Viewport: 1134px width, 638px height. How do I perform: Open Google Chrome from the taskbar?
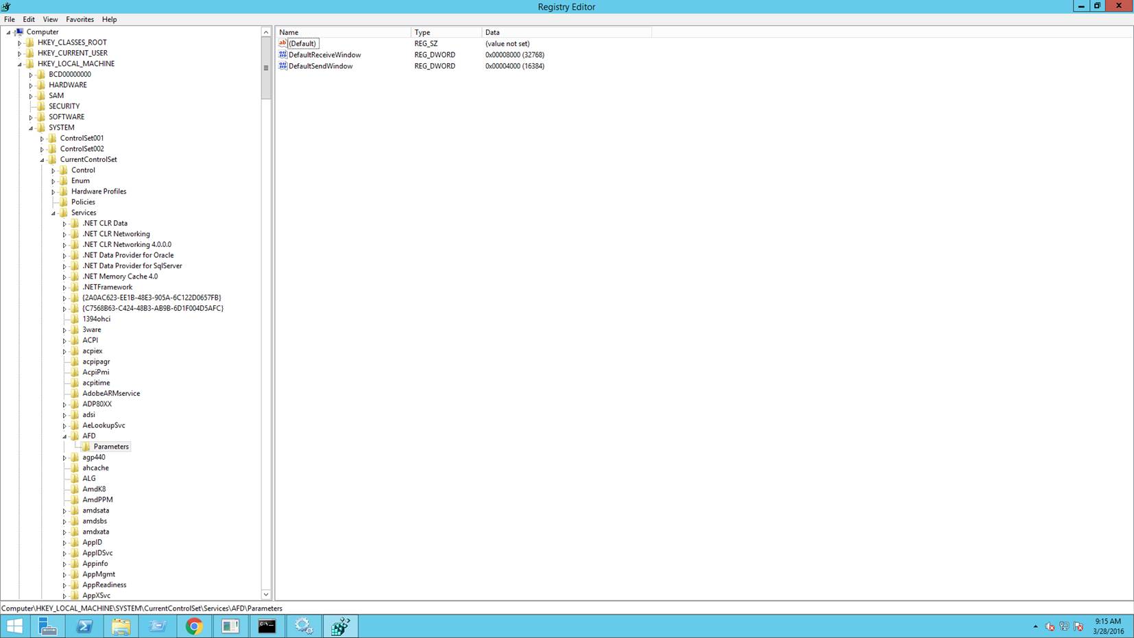(194, 626)
